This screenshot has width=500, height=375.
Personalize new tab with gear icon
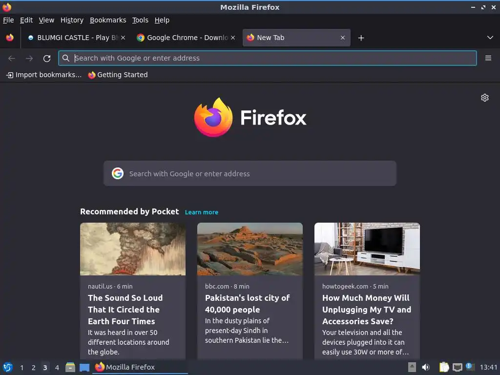tap(485, 98)
